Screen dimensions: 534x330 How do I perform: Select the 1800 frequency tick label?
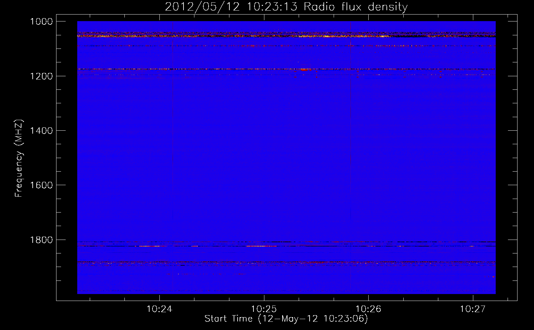[42, 240]
